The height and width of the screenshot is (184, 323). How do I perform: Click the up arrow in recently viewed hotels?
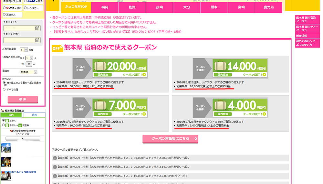[23, 138]
